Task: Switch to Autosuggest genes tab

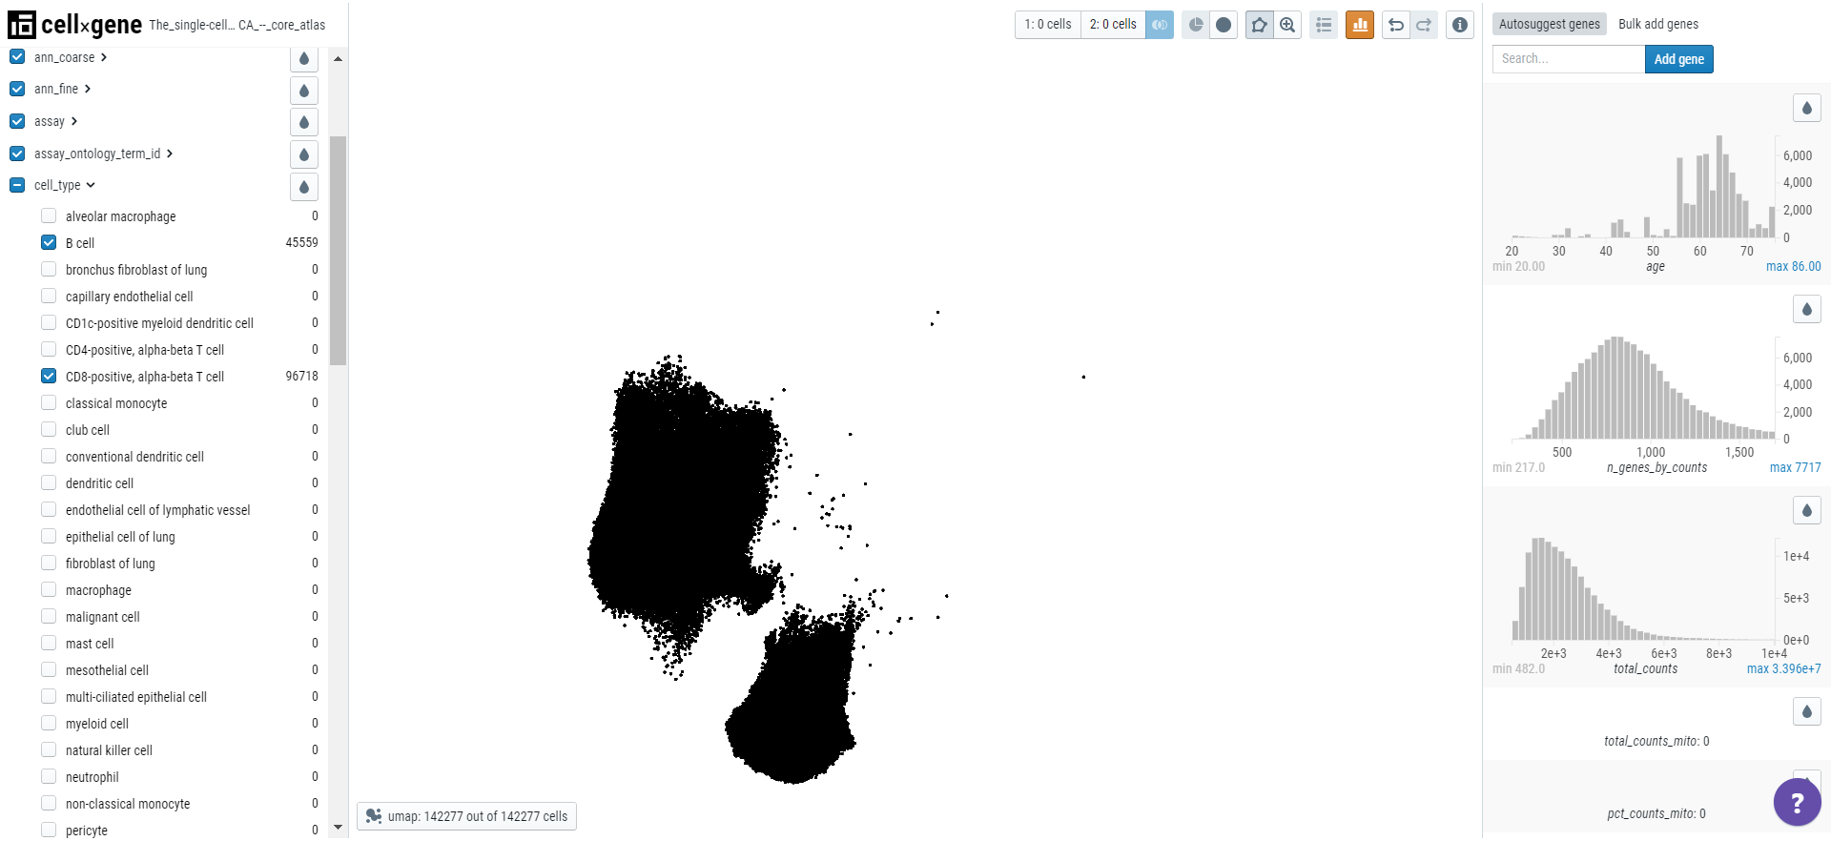Action: [x=1550, y=24]
